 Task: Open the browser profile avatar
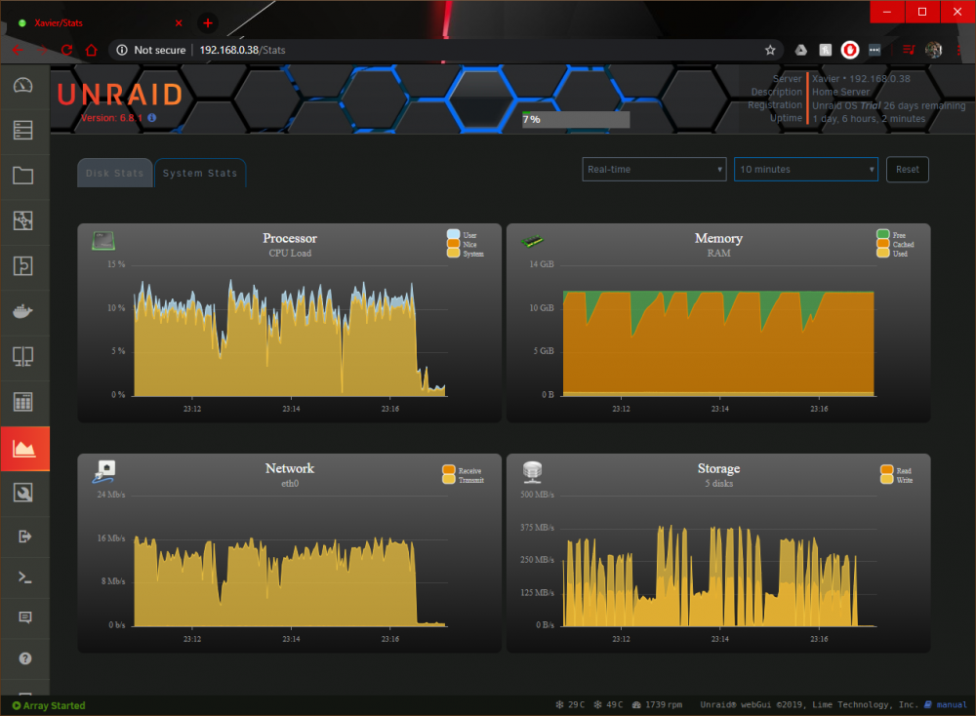[x=933, y=50]
